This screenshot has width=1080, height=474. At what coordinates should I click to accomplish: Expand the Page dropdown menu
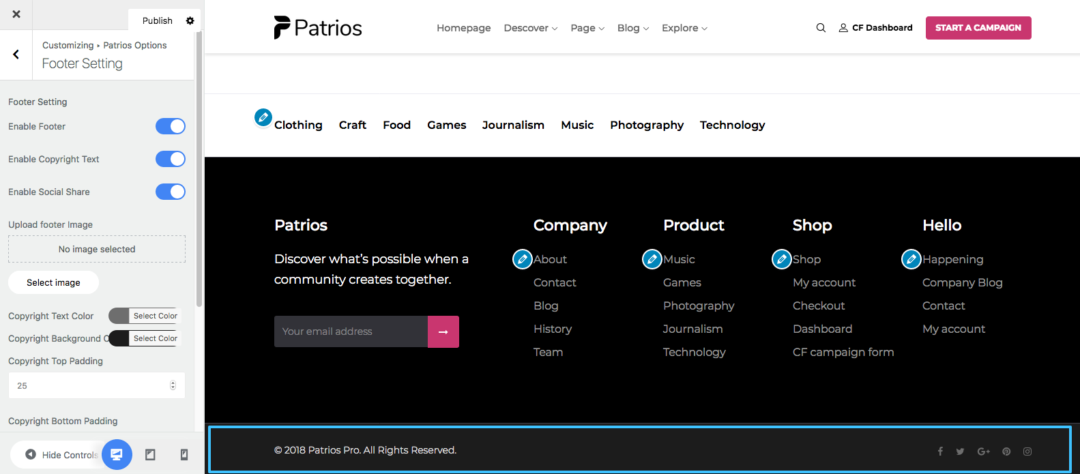coord(587,28)
